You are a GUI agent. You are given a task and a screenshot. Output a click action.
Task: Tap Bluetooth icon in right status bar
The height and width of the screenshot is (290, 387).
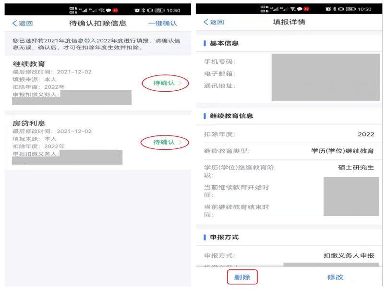point(335,9)
